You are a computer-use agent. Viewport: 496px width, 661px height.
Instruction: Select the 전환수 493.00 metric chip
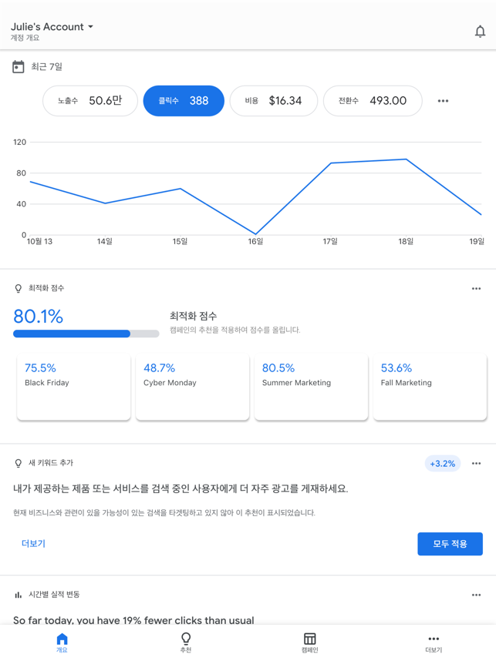(x=373, y=101)
